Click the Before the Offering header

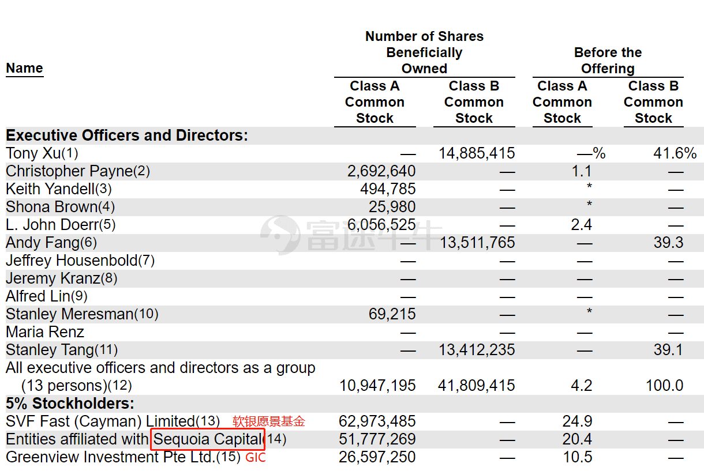[x=608, y=61]
